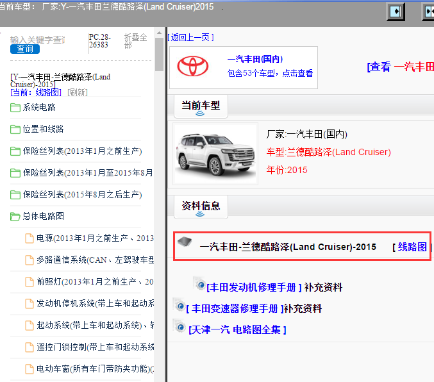This screenshot has width=434, height=382.
Task: Collapse the 总体电路图 folder
Action: 44,216
